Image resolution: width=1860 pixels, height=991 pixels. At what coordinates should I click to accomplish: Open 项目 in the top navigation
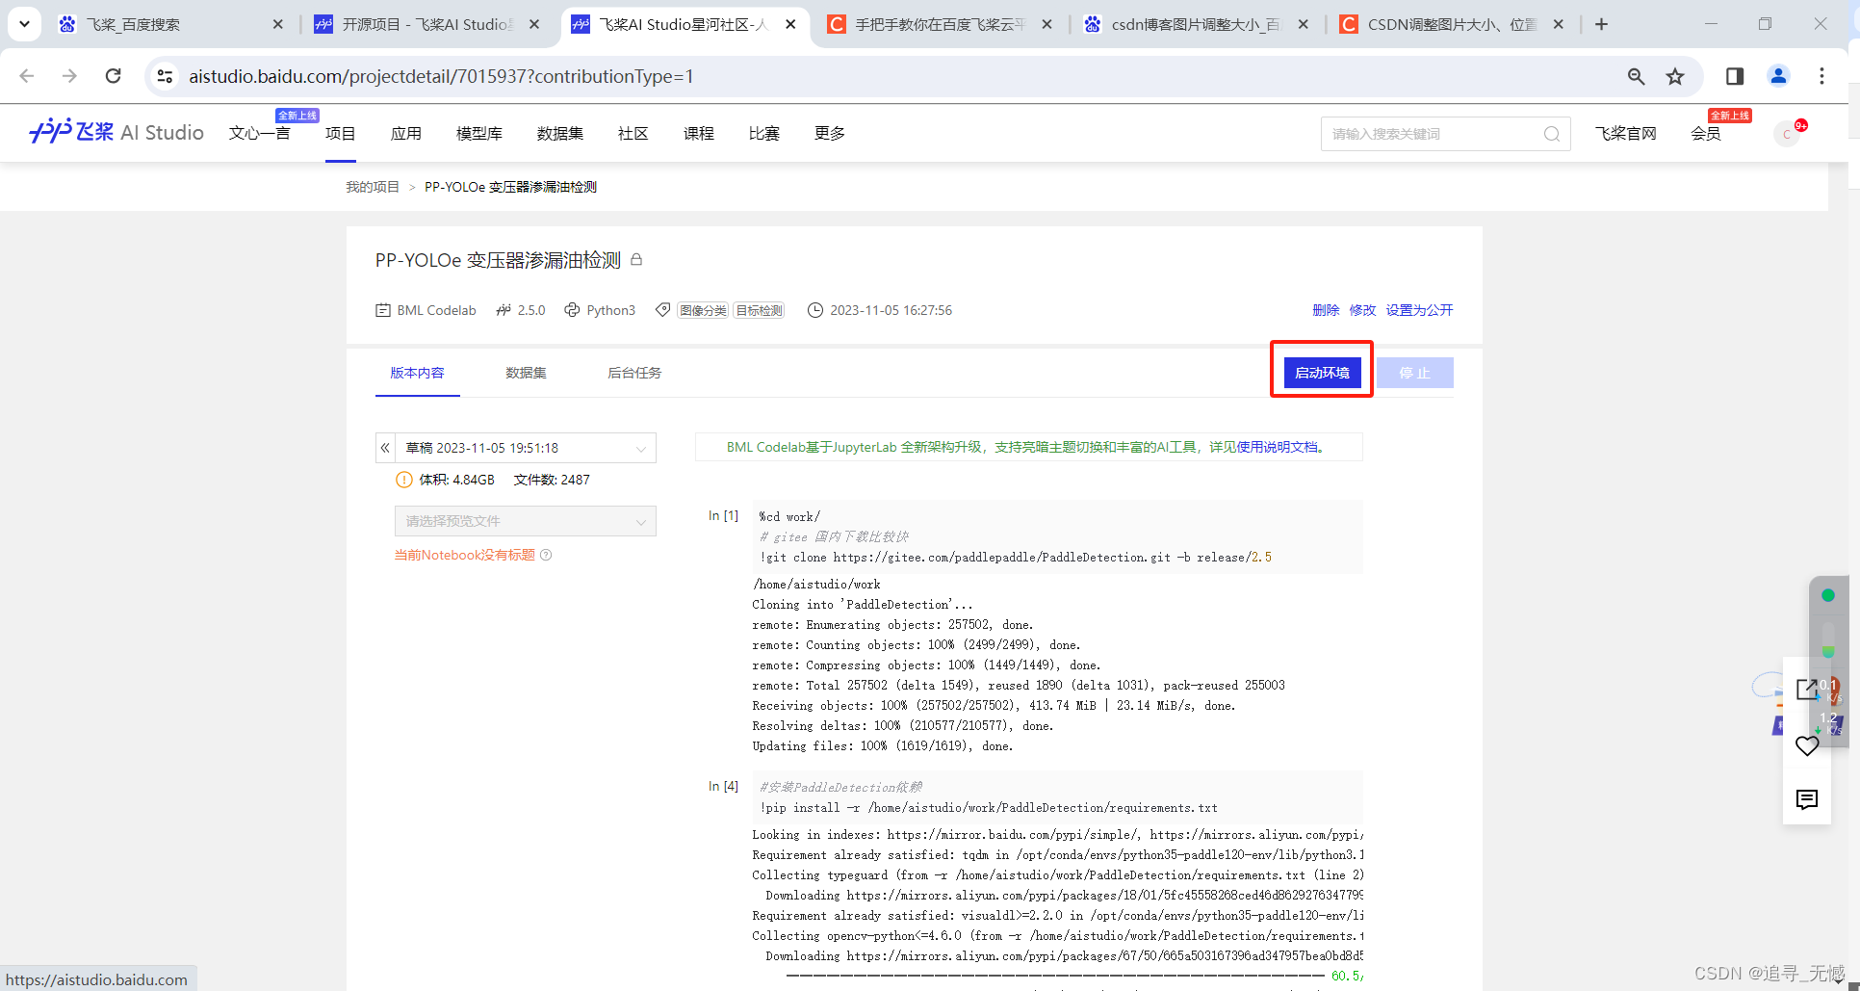(x=340, y=133)
